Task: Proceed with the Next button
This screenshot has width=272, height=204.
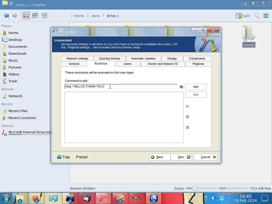Action: (181, 157)
